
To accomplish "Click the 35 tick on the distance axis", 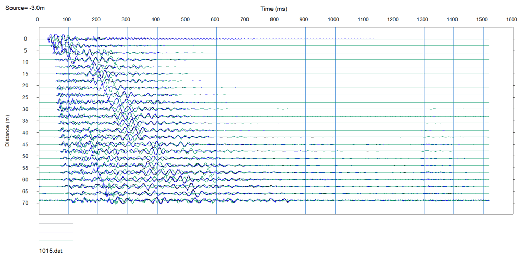I will click(24, 121).
